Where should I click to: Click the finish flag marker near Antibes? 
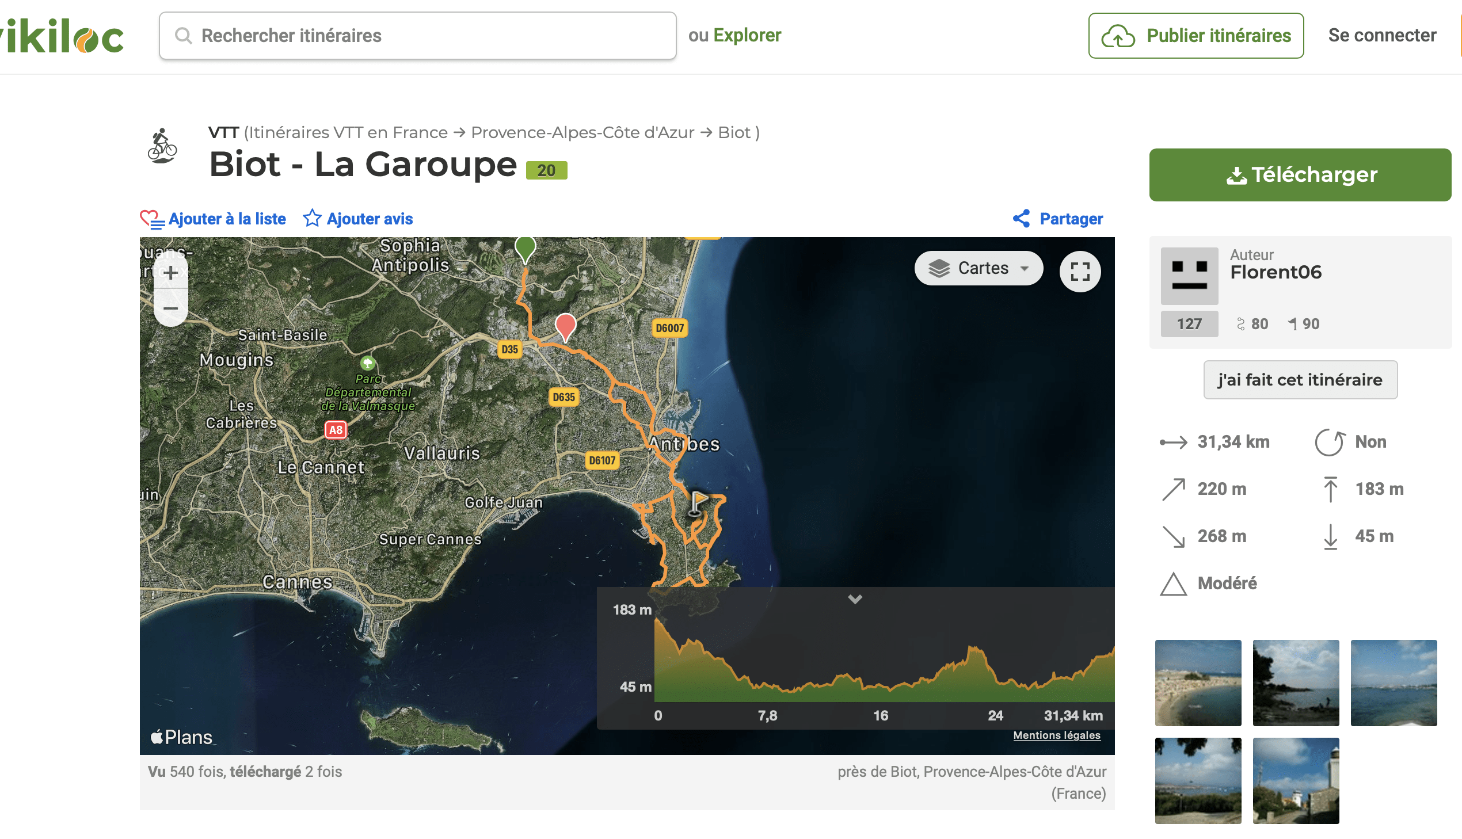(697, 502)
